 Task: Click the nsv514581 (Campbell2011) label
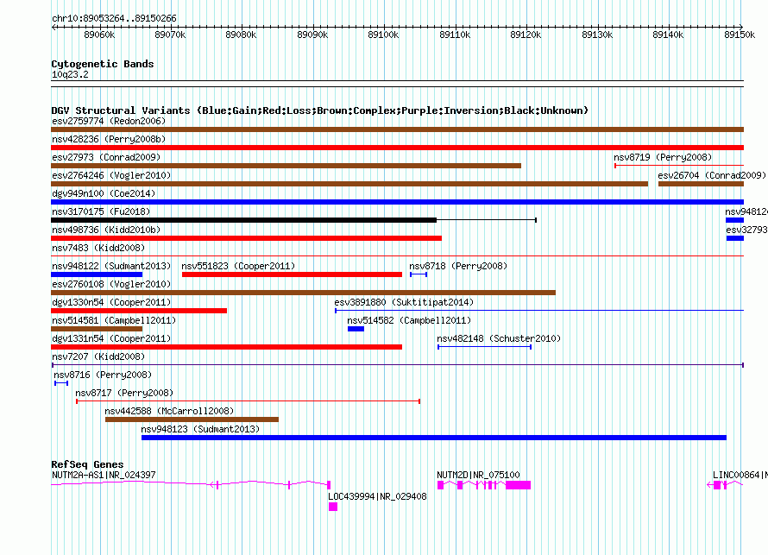[114, 320]
